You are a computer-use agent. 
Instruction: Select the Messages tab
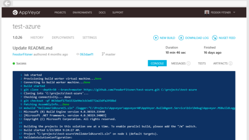click(178, 63)
